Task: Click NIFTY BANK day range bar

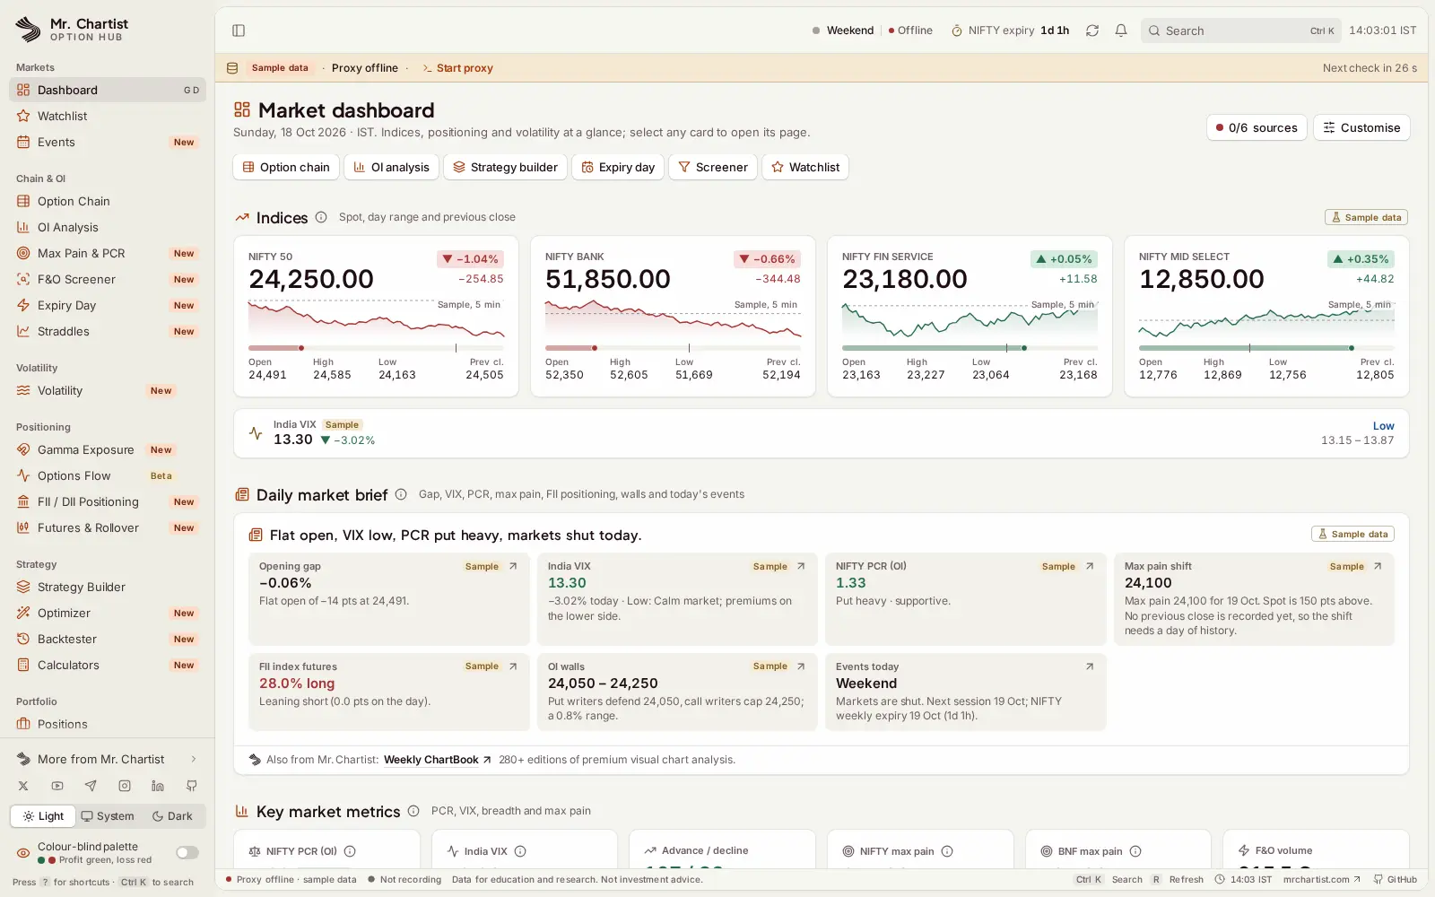Action: (673, 348)
